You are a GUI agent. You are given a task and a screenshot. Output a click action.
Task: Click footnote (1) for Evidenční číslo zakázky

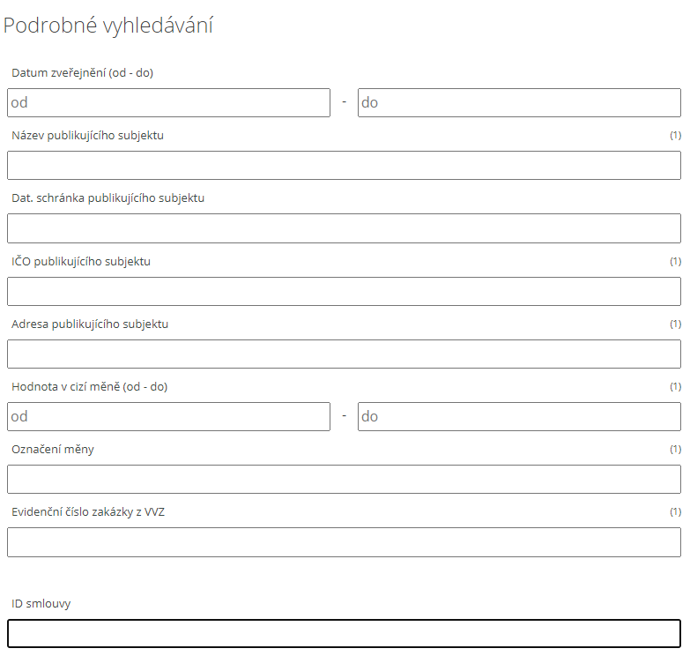(x=675, y=512)
